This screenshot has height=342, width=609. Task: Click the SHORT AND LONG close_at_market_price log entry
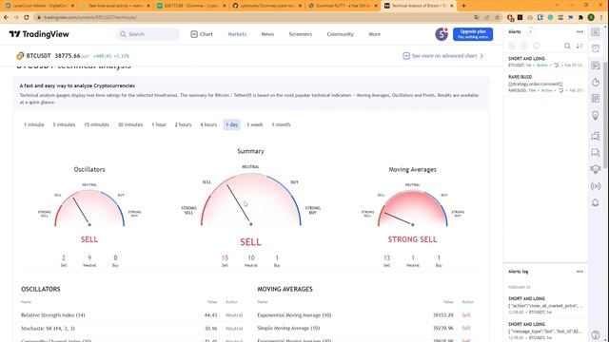point(545,305)
